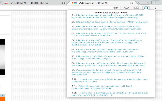
Task: Click the Edit Item tab favicon
Action: point(6,3)
